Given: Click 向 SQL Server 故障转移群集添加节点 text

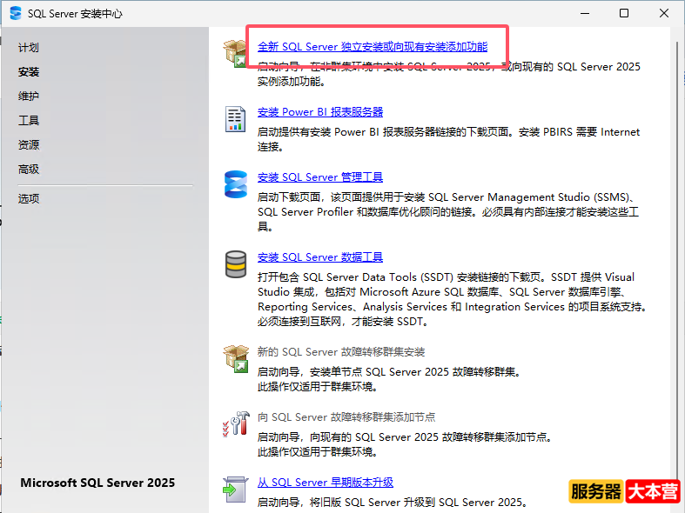Looking at the screenshot, I should click(x=346, y=417).
